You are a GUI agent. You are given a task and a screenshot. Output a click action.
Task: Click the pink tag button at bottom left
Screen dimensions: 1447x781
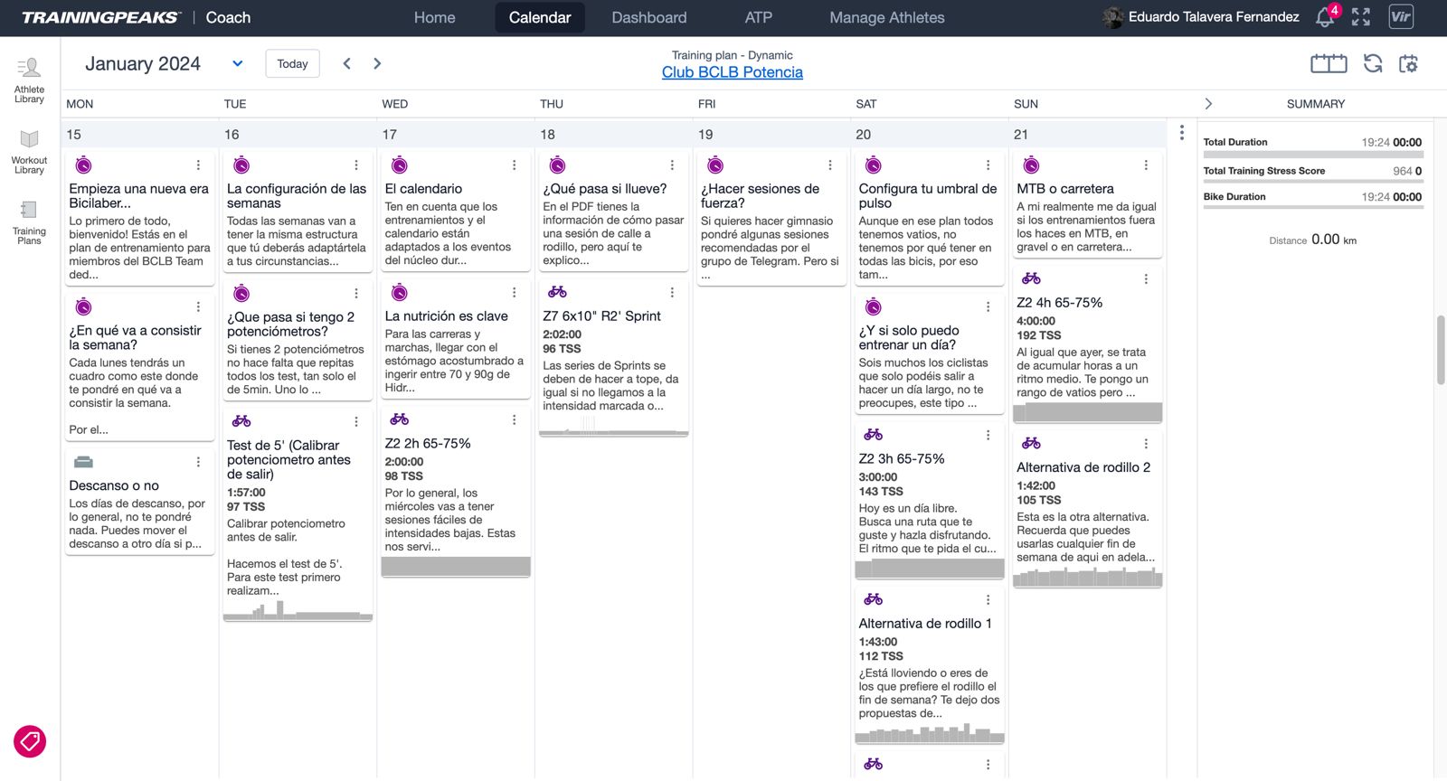click(x=30, y=742)
